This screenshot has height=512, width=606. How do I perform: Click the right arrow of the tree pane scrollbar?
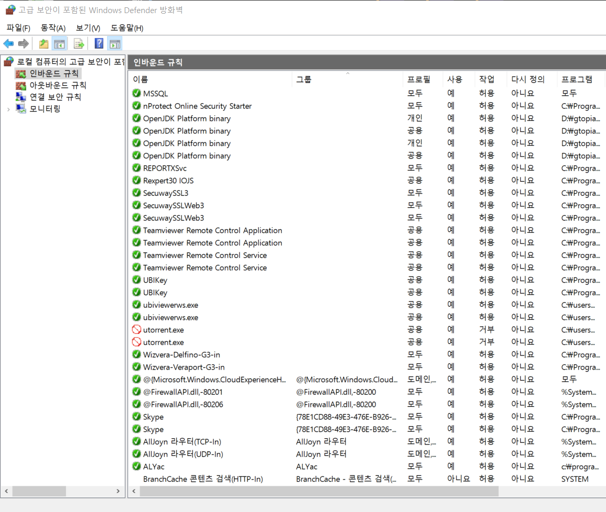pyautogui.click(x=118, y=491)
